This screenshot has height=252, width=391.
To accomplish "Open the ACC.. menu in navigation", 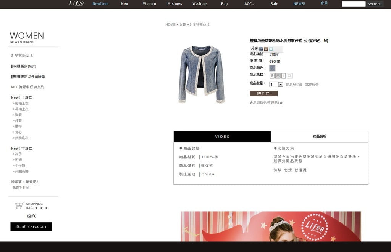I will pos(249,4).
